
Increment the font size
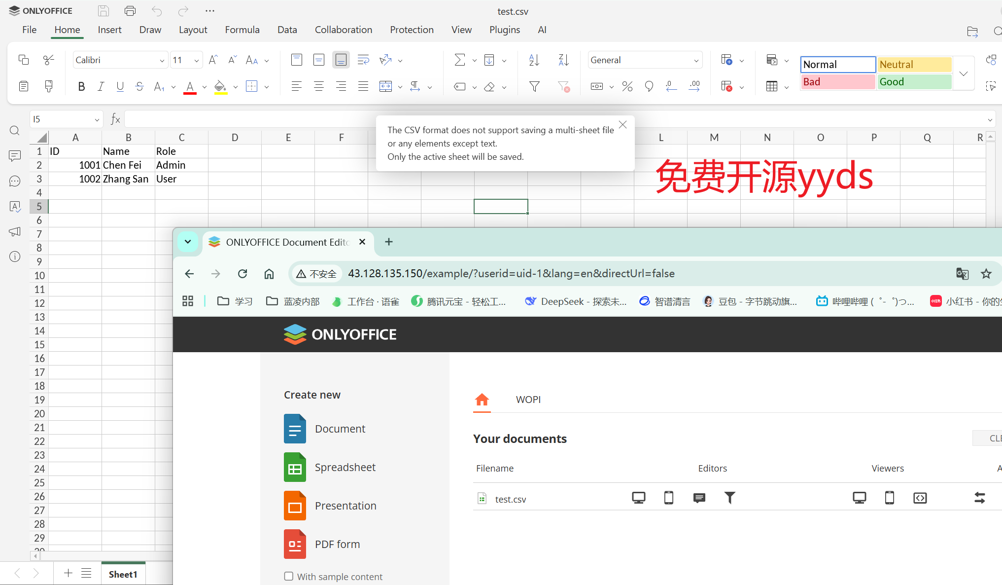click(x=213, y=60)
